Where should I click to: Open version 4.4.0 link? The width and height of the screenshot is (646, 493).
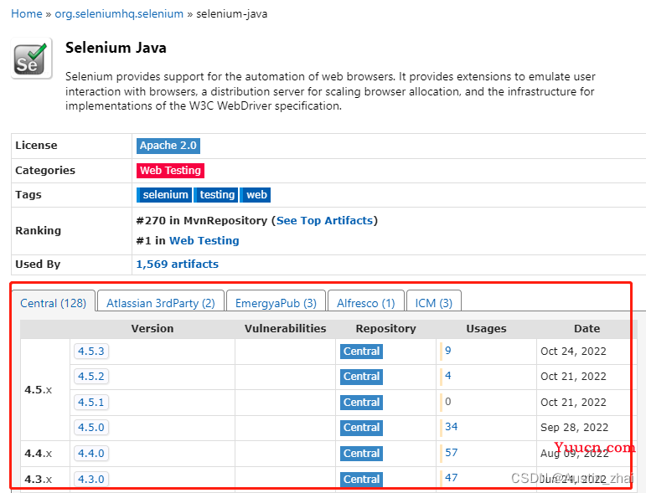click(91, 454)
